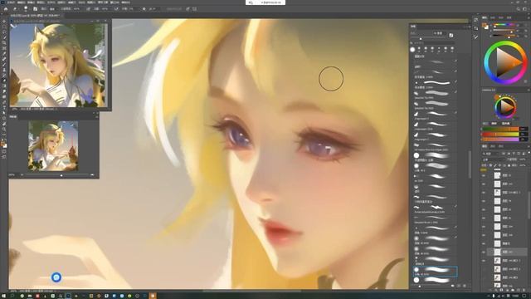This screenshot has width=531, height=299.
Task: Open smoothing options gear icon
Action: 144,9
